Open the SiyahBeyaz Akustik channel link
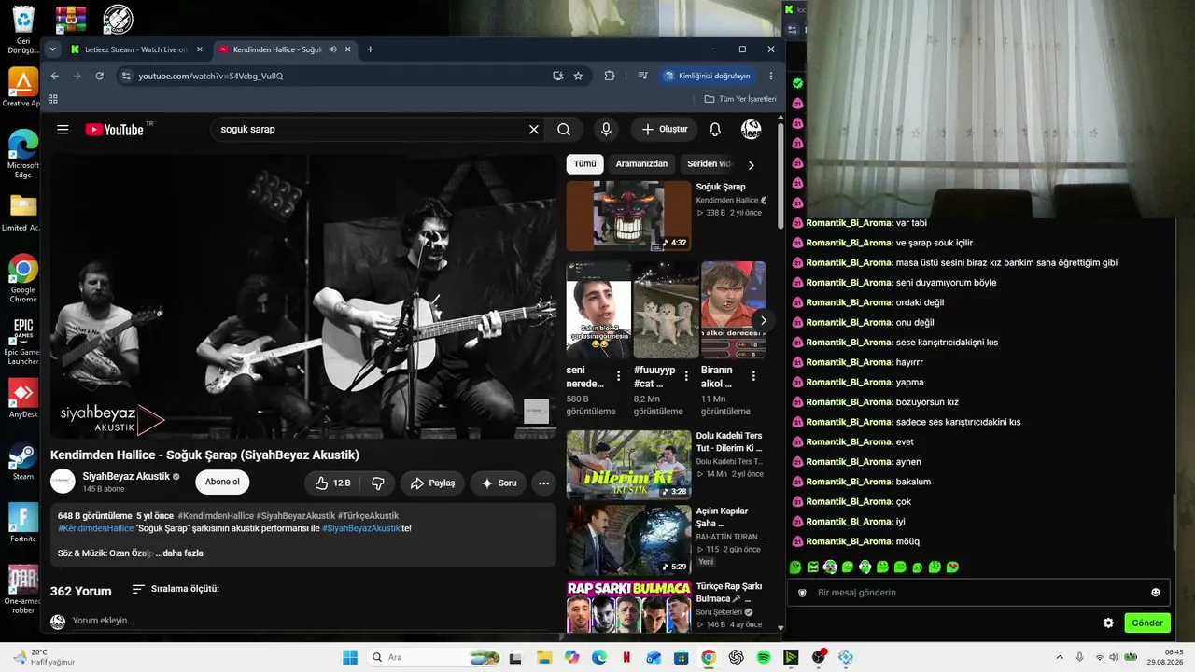Screen dimensions: 1195x672 point(126,476)
